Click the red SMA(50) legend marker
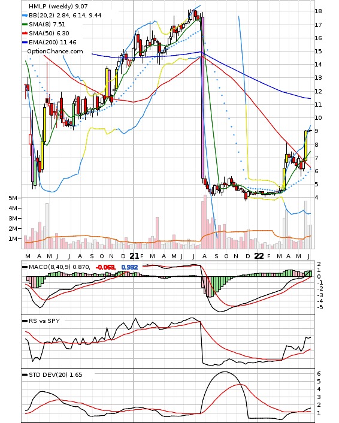Image resolution: width=339 pixels, height=423 pixels. click(25, 34)
